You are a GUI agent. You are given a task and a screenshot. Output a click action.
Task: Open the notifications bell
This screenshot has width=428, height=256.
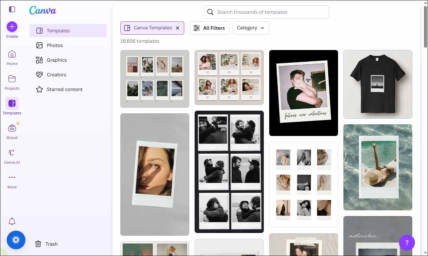(12, 221)
